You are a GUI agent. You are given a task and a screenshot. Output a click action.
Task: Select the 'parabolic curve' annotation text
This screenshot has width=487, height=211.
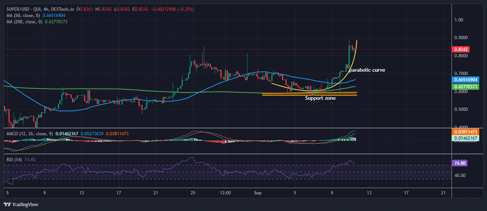[367, 70]
